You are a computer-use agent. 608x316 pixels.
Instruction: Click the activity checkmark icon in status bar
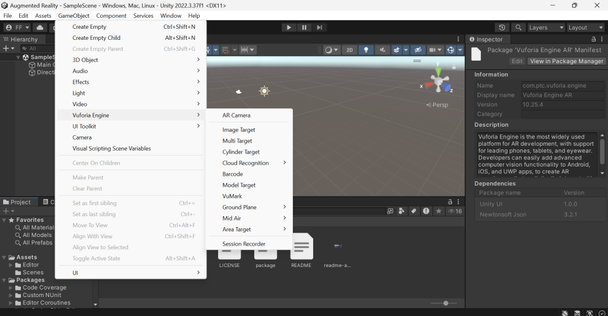[x=602, y=313]
